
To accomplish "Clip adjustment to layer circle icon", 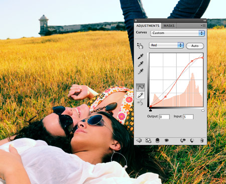I will click(157, 140).
